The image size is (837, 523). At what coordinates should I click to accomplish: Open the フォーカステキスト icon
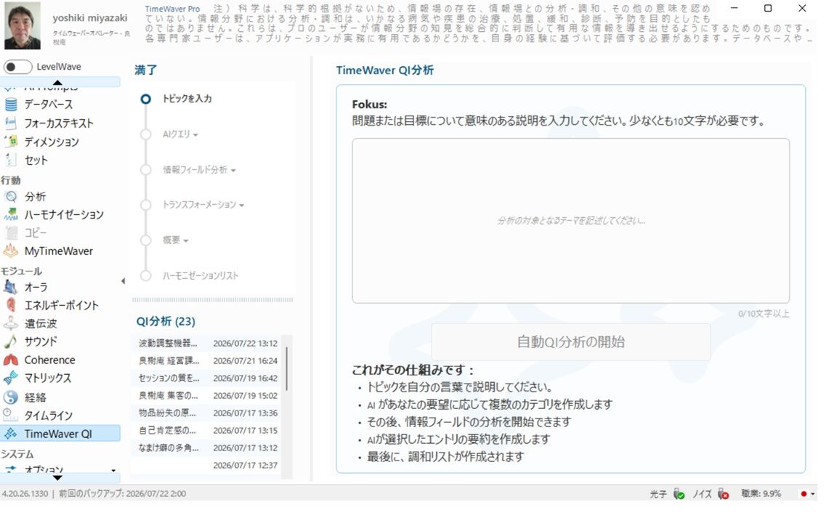pyautogui.click(x=11, y=123)
